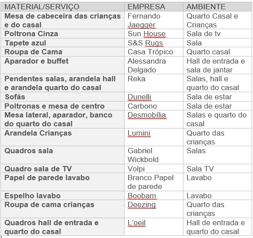Select the Gabriel Wickbold cell
The height and width of the screenshot is (238, 253).
154,155
